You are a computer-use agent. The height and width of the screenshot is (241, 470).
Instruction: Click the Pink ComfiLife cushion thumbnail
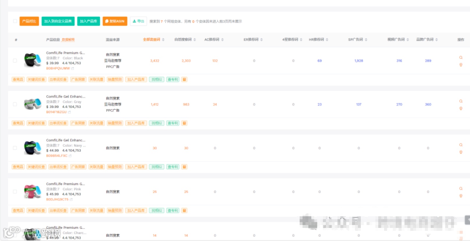click(x=33, y=192)
